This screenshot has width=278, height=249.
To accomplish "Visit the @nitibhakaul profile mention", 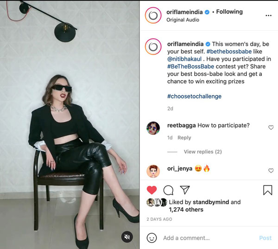I will tap(188, 58).
